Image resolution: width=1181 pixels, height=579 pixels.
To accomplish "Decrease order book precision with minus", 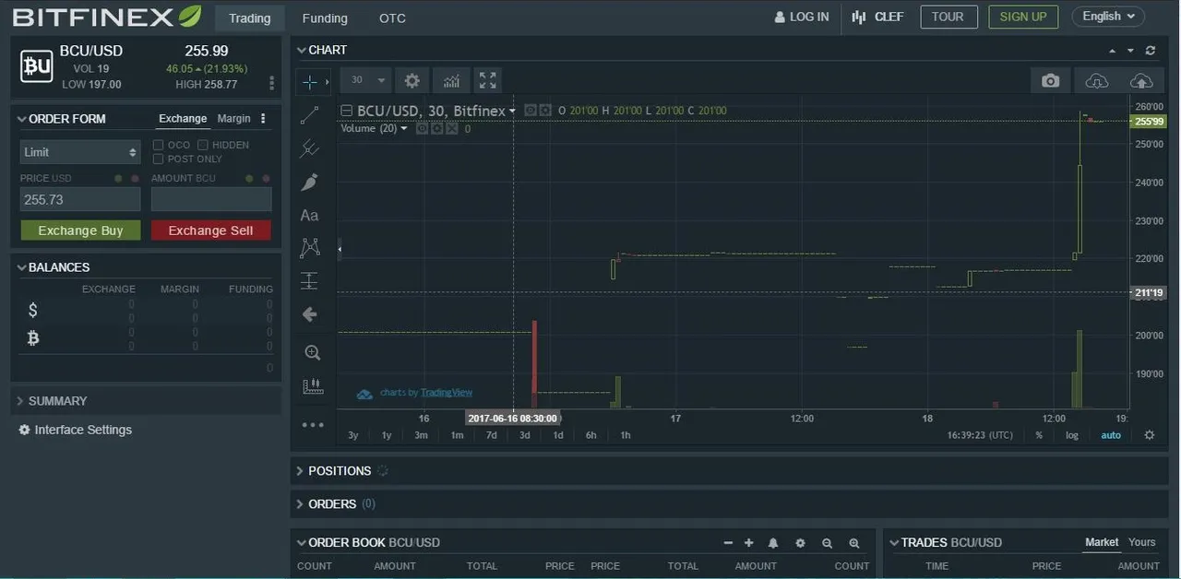I will [x=728, y=543].
